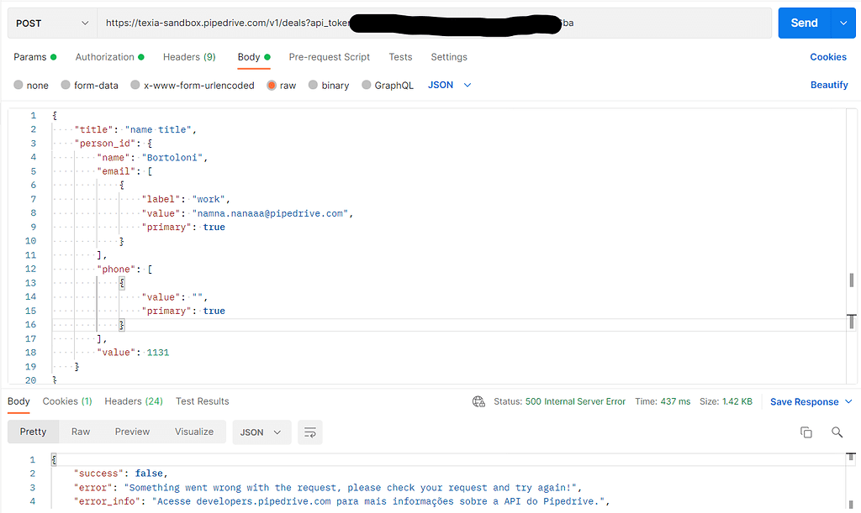The height and width of the screenshot is (513, 861).
Task: Select the GraphQL body type
Action: (387, 85)
